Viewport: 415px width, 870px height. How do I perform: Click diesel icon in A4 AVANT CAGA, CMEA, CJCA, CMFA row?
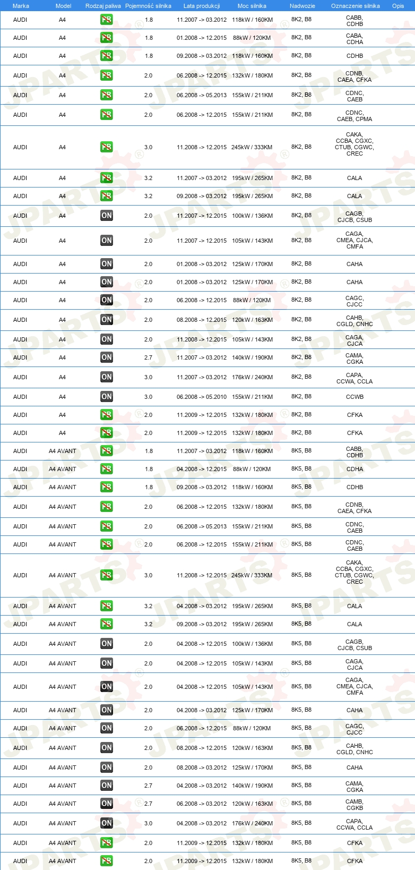click(x=107, y=687)
